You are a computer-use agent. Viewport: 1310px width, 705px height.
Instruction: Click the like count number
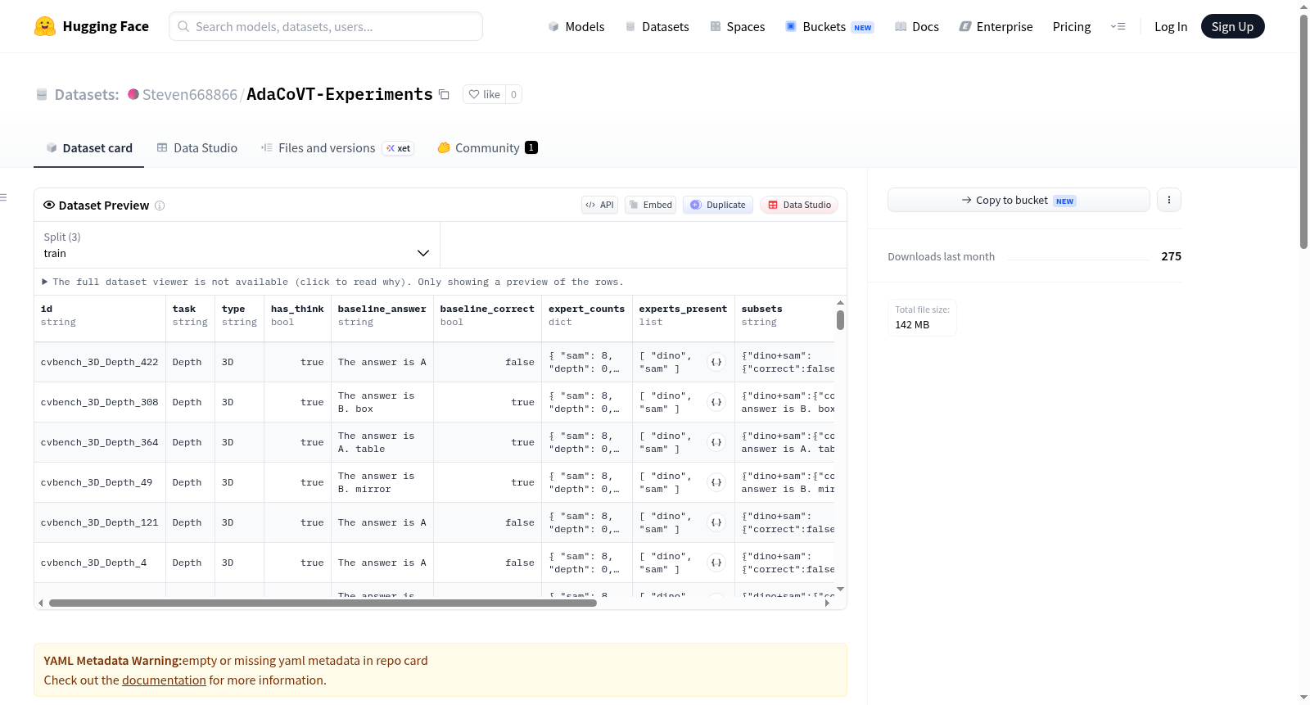[x=513, y=94]
